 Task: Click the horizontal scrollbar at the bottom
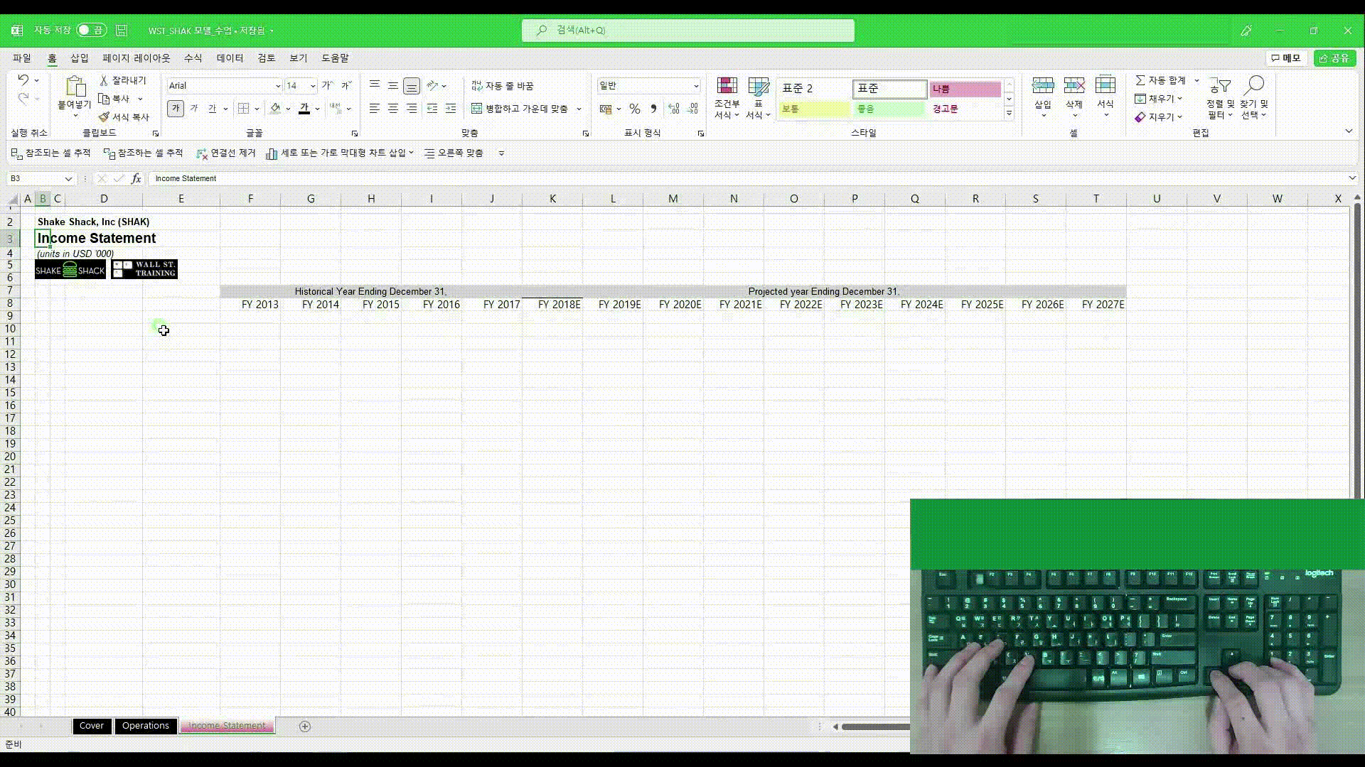click(x=875, y=727)
